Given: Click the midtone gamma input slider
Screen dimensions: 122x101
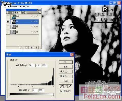Looking at the screenshot, I should [x=33, y=87].
